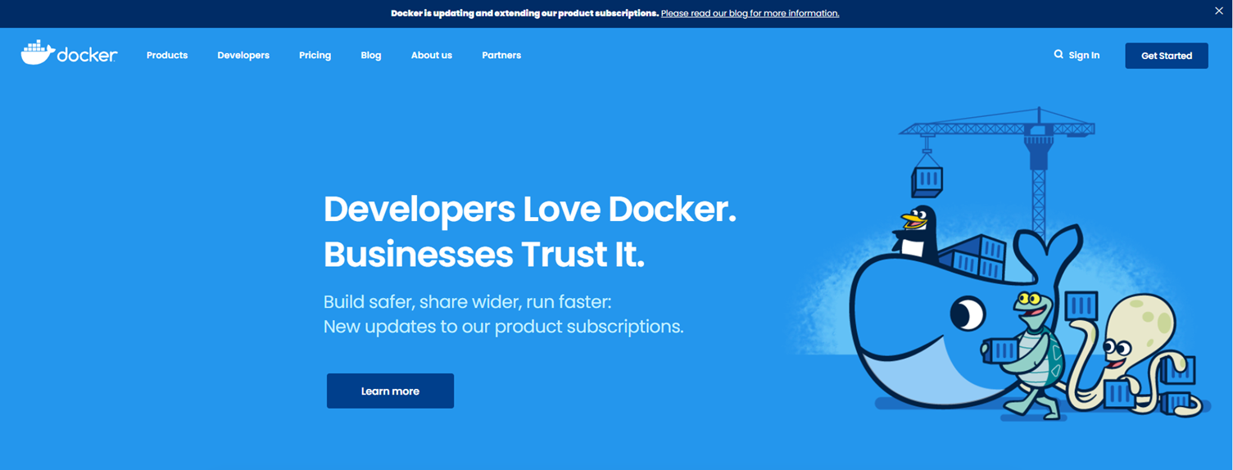This screenshot has width=1233, height=470.
Task: Click the Learn more button
Action: 390,391
